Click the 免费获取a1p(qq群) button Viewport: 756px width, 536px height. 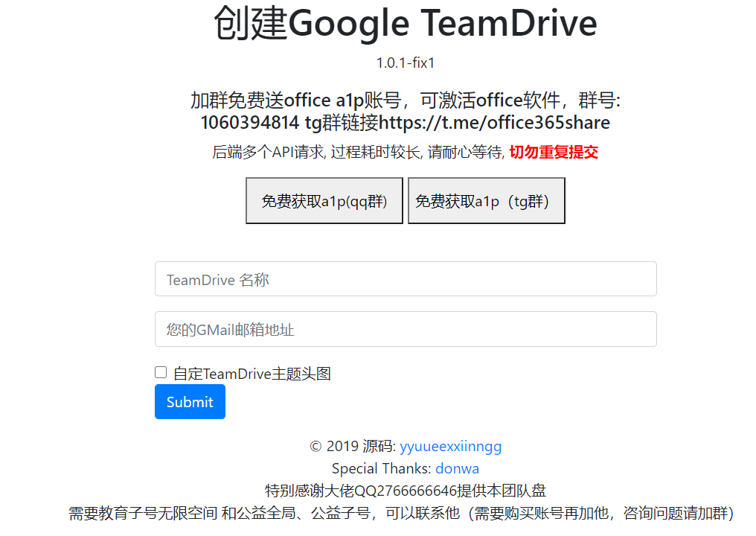324,201
